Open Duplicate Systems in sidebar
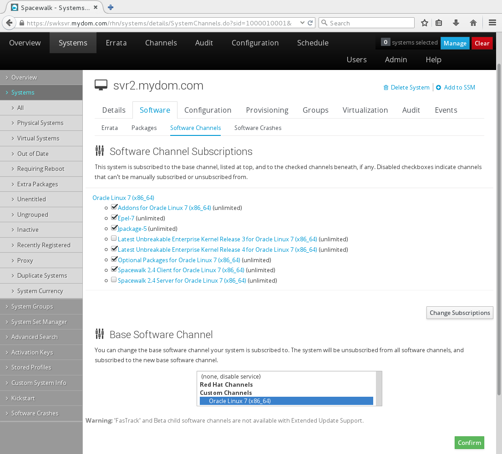 pos(41,275)
